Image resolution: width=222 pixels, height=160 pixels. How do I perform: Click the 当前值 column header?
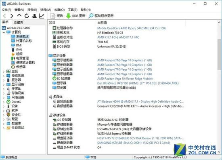click(102, 23)
